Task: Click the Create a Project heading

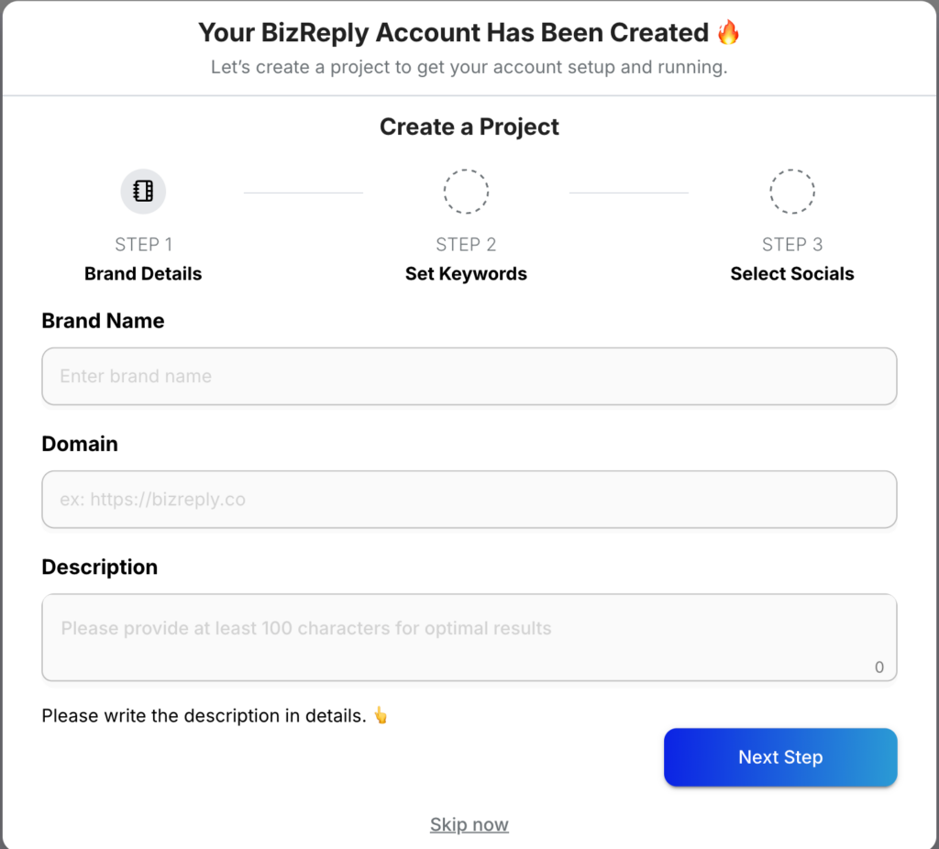Action: coord(469,127)
